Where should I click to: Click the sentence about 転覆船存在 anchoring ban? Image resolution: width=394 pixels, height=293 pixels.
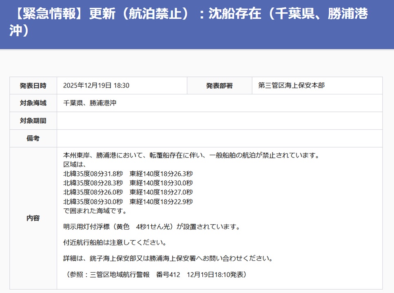tap(190, 155)
